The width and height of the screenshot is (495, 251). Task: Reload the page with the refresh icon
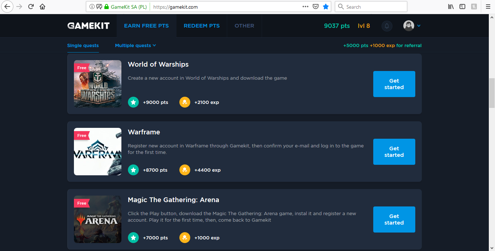click(x=31, y=7)
